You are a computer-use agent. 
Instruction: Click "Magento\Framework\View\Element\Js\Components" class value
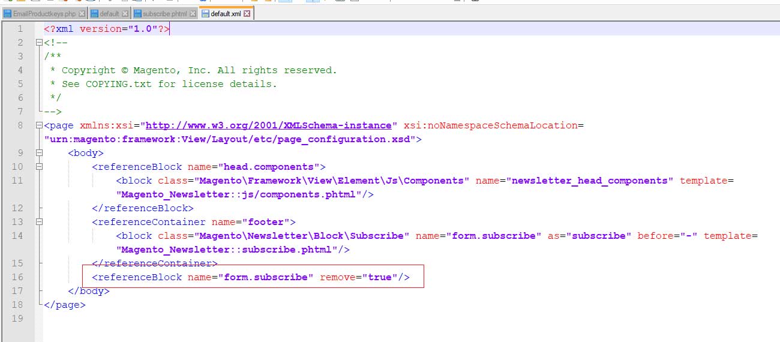pyautogui.click(x=331, y=181)
